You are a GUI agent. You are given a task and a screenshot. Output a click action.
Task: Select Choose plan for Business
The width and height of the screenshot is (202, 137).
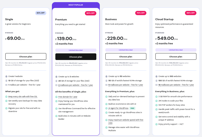click(x=126, y=56)
